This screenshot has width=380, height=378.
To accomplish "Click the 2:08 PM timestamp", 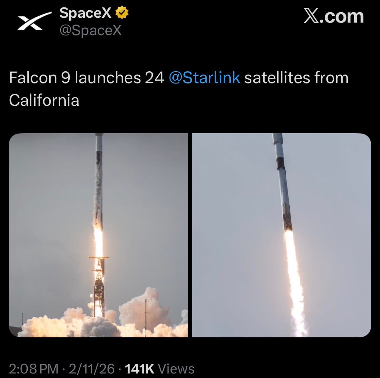I will point(34,369).
